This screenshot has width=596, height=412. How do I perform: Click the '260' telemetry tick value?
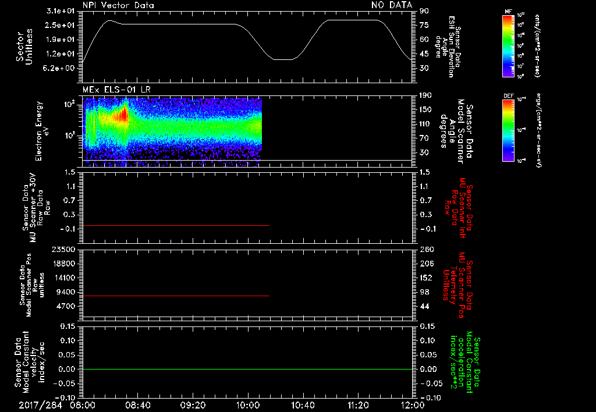pos(426,250)
